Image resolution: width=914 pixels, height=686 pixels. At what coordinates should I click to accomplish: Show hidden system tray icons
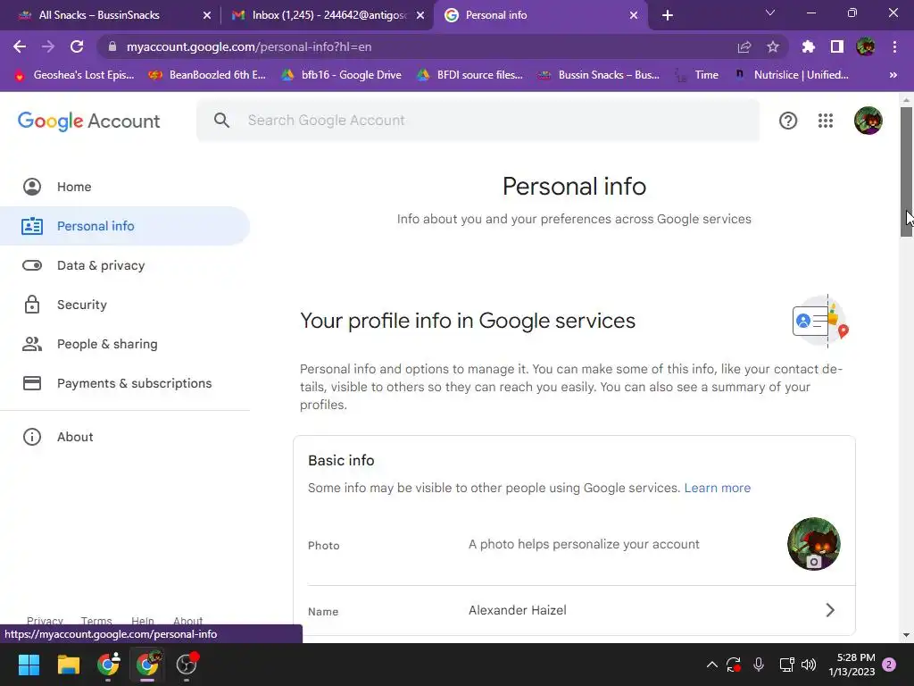[x=711, y=665]
